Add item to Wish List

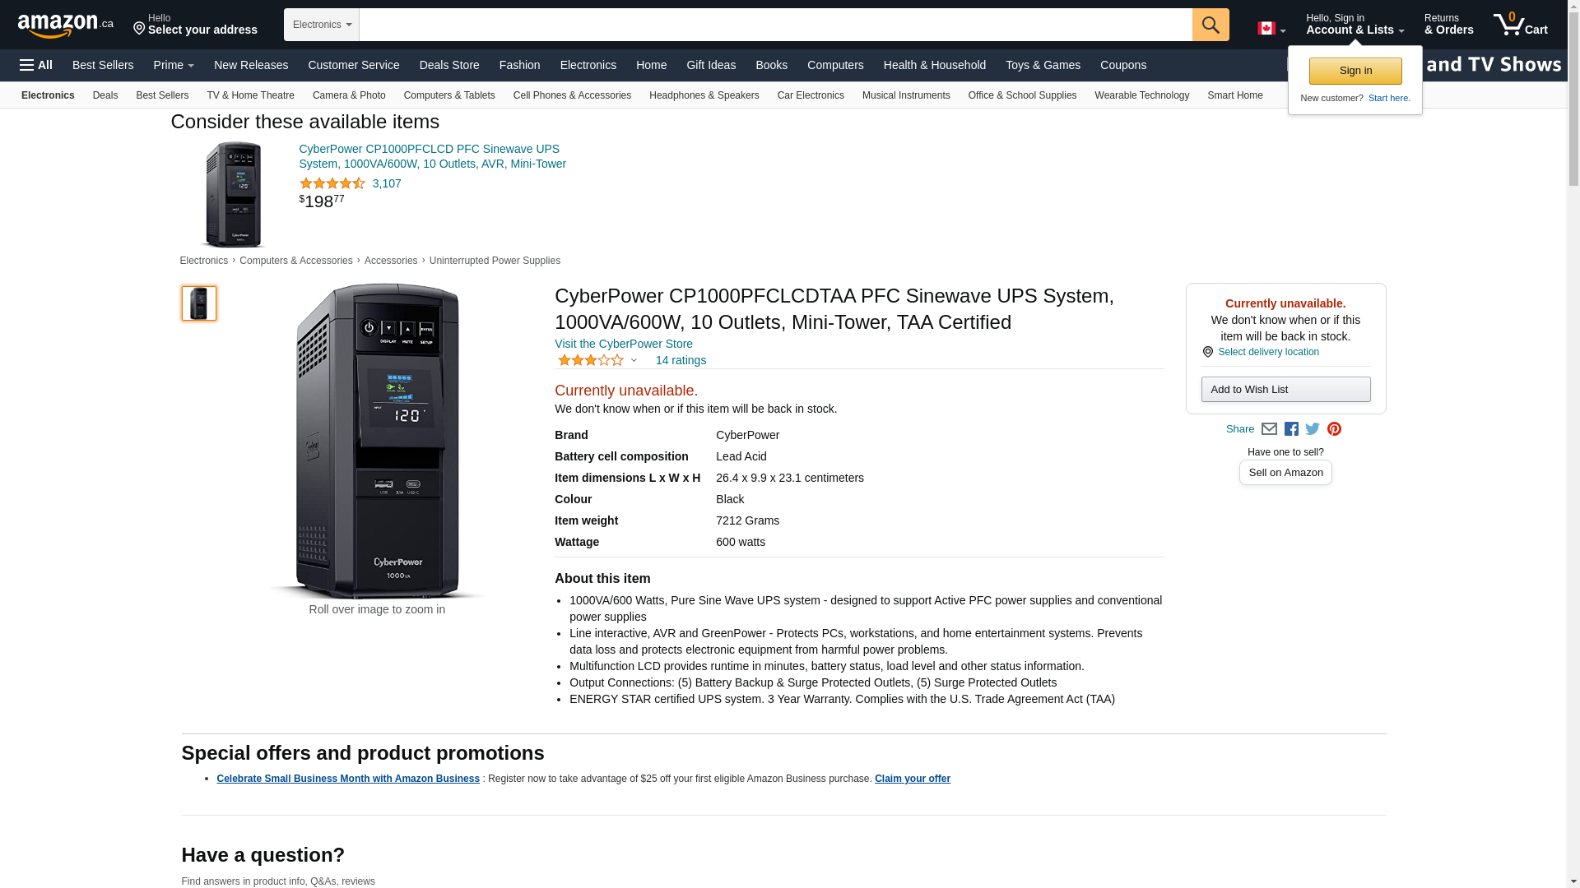1285,390
